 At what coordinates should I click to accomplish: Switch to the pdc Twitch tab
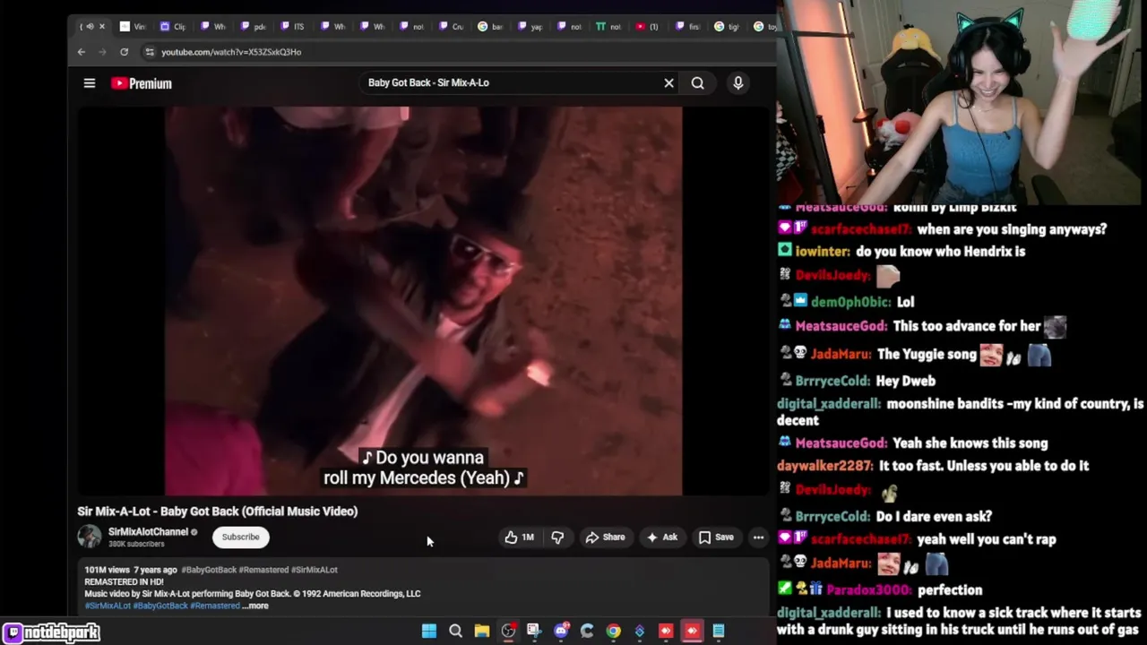253,27
